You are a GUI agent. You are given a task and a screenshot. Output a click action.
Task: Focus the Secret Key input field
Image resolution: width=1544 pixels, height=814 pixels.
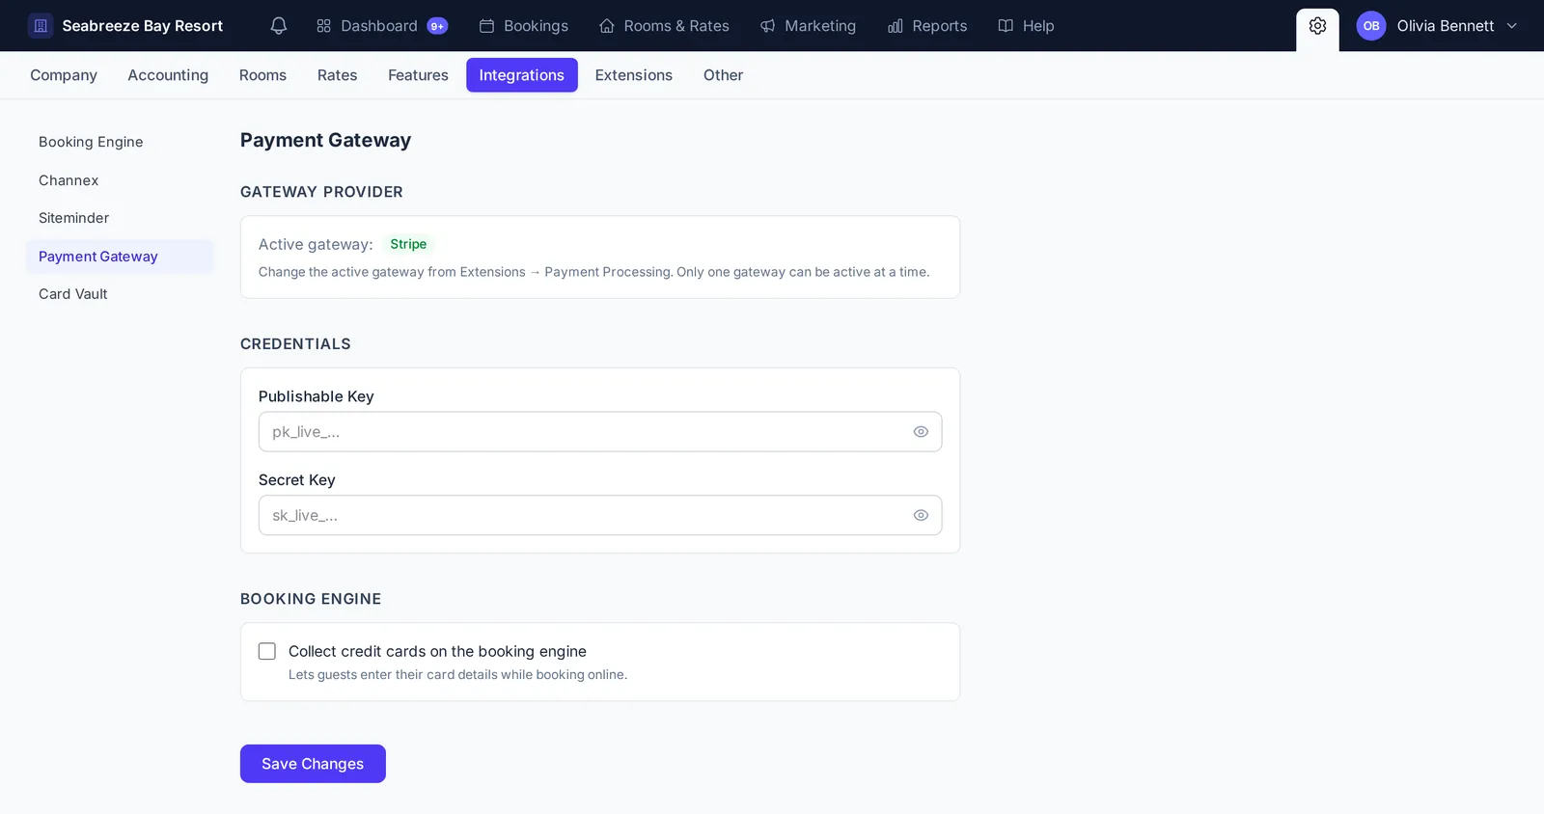(x=600, y=516)
